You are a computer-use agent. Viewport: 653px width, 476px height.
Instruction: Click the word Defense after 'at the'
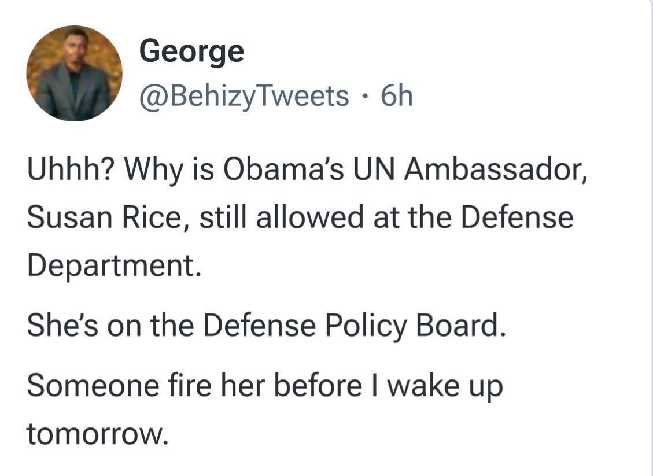tap(517, 217)
